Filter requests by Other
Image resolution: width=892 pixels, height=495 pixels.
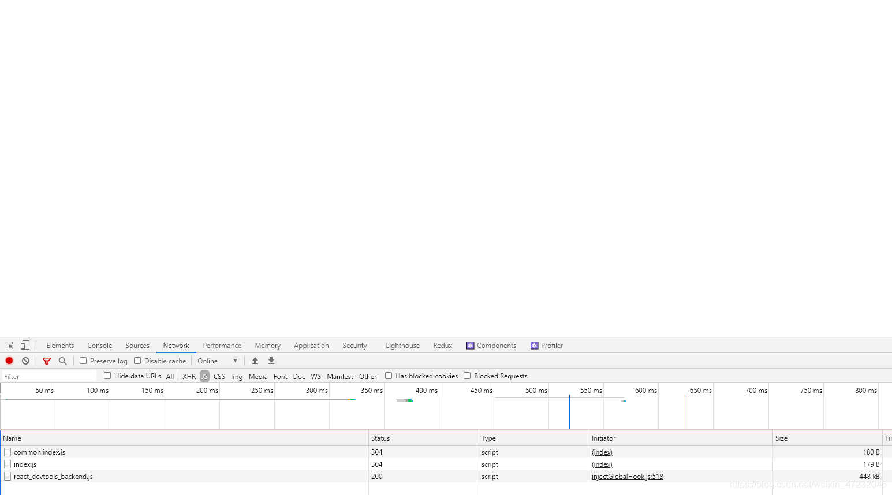point(368,376)
